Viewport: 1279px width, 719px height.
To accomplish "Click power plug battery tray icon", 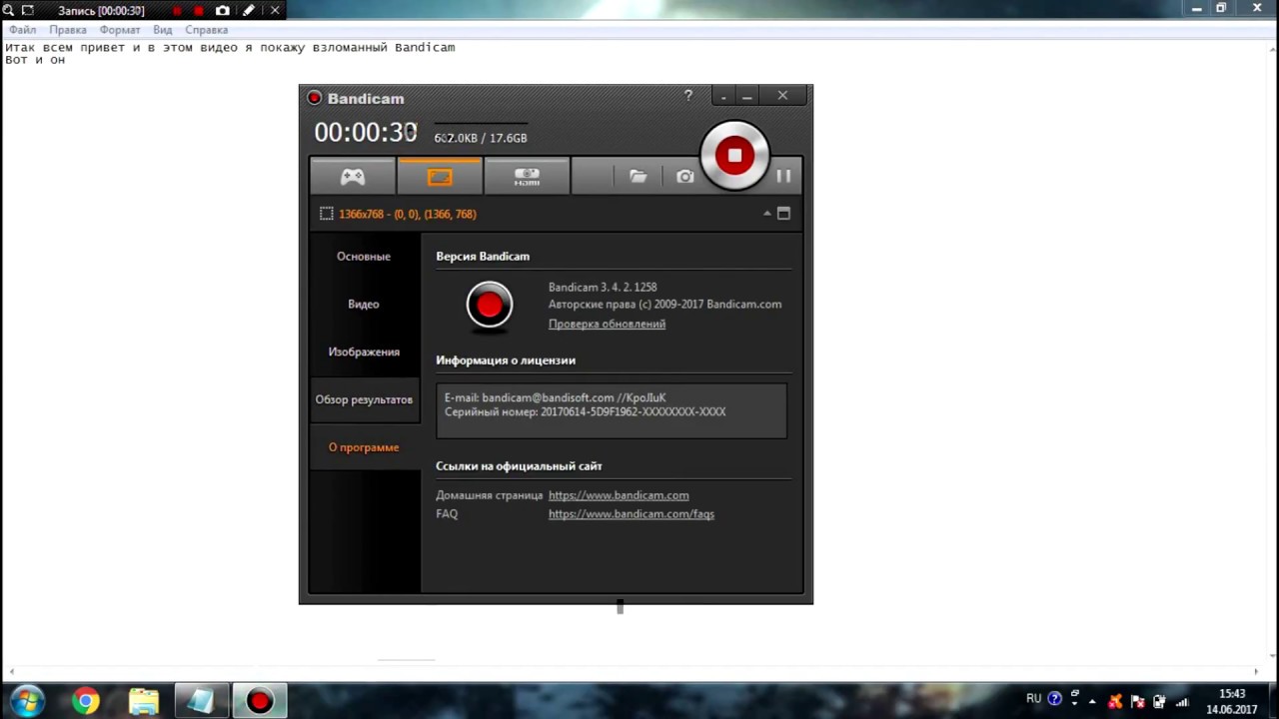I will click(1160, 701).
